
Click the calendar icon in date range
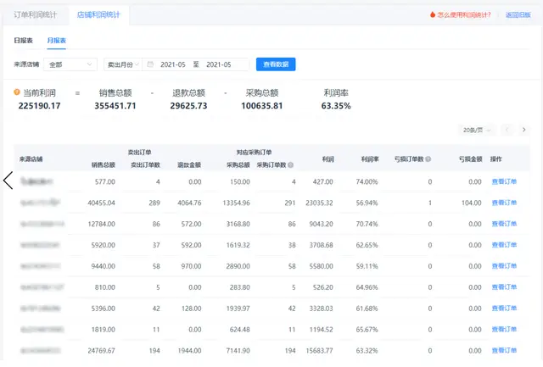150,64
